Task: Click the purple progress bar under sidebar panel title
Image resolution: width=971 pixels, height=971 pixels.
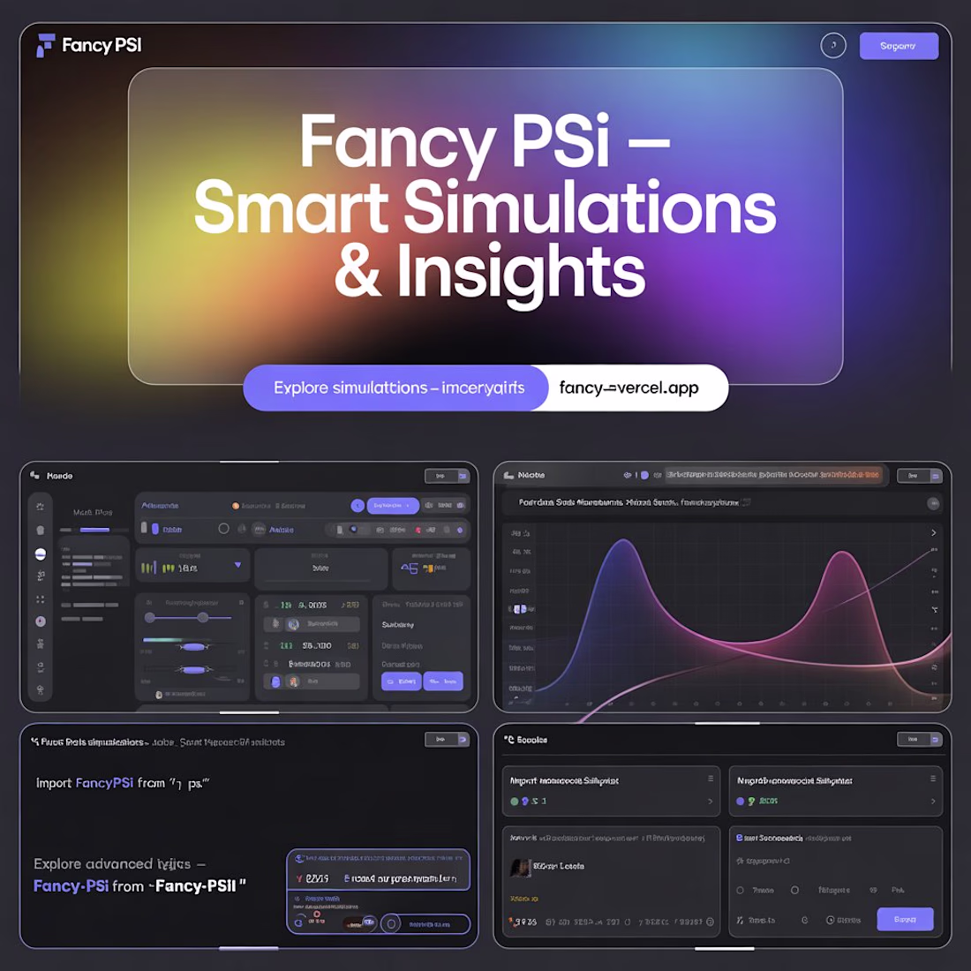Action: tap(94, 530)
